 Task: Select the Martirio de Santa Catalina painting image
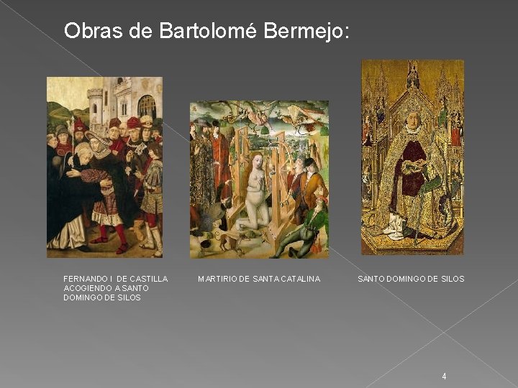259,180
